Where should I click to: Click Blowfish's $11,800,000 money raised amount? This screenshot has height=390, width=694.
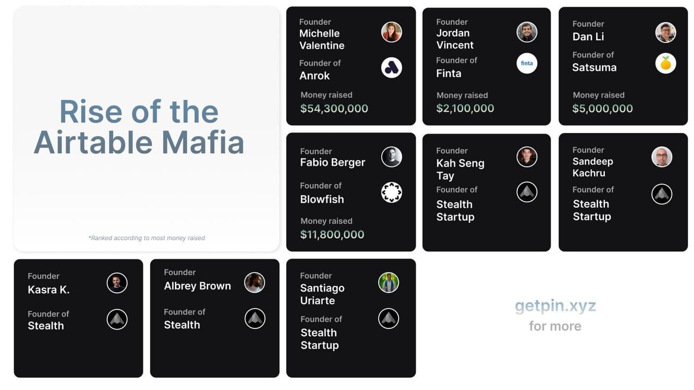pos(332,234)
